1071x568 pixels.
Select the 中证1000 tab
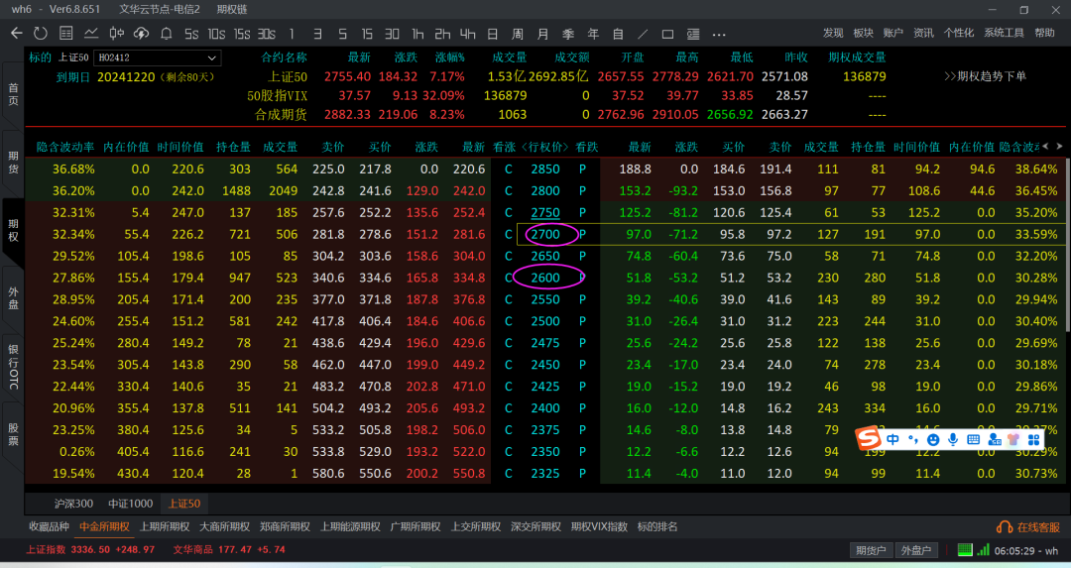(131, 504)
